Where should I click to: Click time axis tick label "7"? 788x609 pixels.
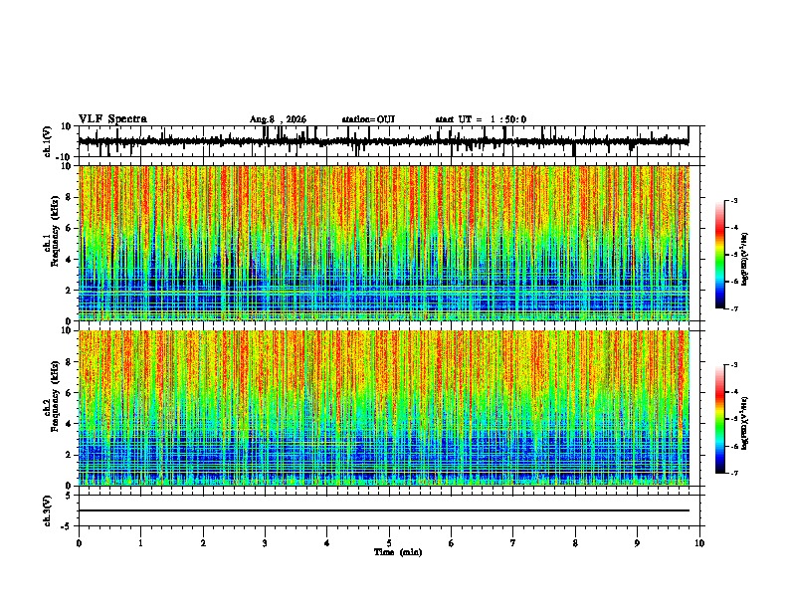[x=513, y=543]
